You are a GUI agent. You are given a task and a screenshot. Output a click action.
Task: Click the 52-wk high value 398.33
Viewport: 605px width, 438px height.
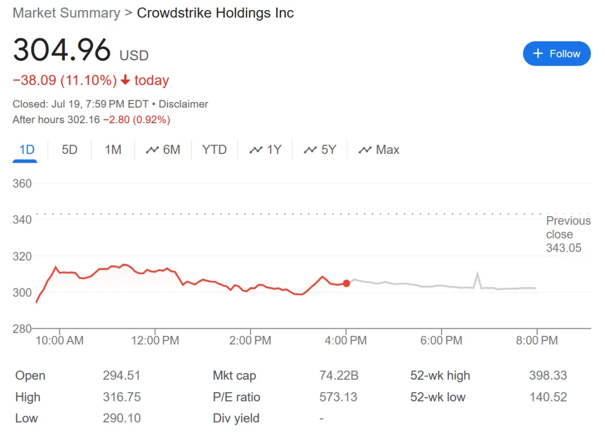pos(548,376)
